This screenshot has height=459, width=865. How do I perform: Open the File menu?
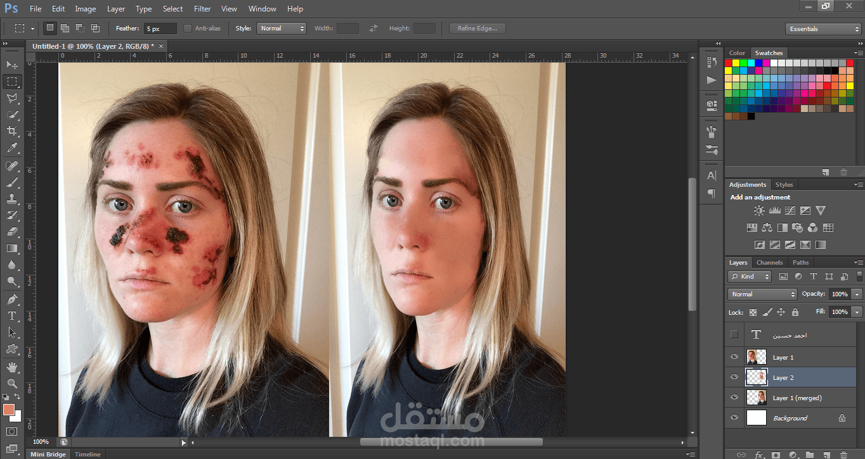pyautogui.click(x=36, y=9)
